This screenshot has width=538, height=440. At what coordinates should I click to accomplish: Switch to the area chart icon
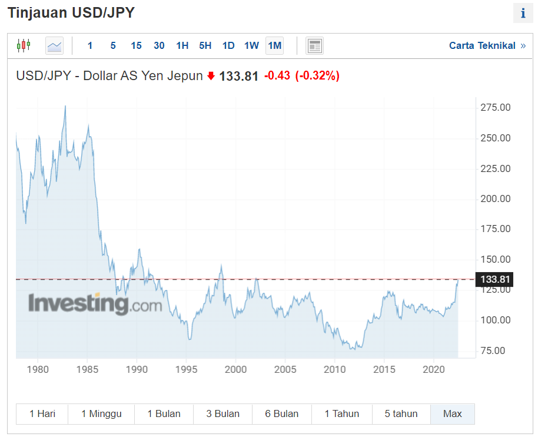coord(54,45)
